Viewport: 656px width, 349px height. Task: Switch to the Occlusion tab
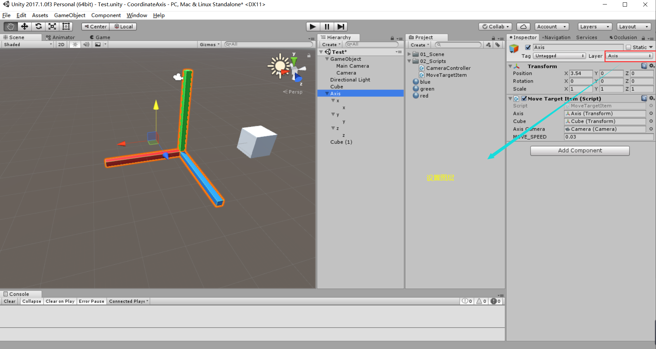tap(623, 37)
